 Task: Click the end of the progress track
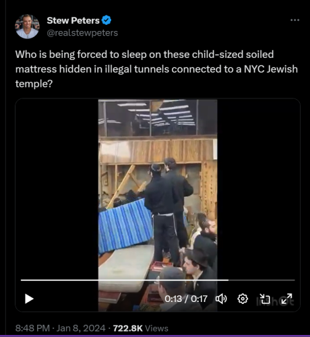(x=293, y=280)
